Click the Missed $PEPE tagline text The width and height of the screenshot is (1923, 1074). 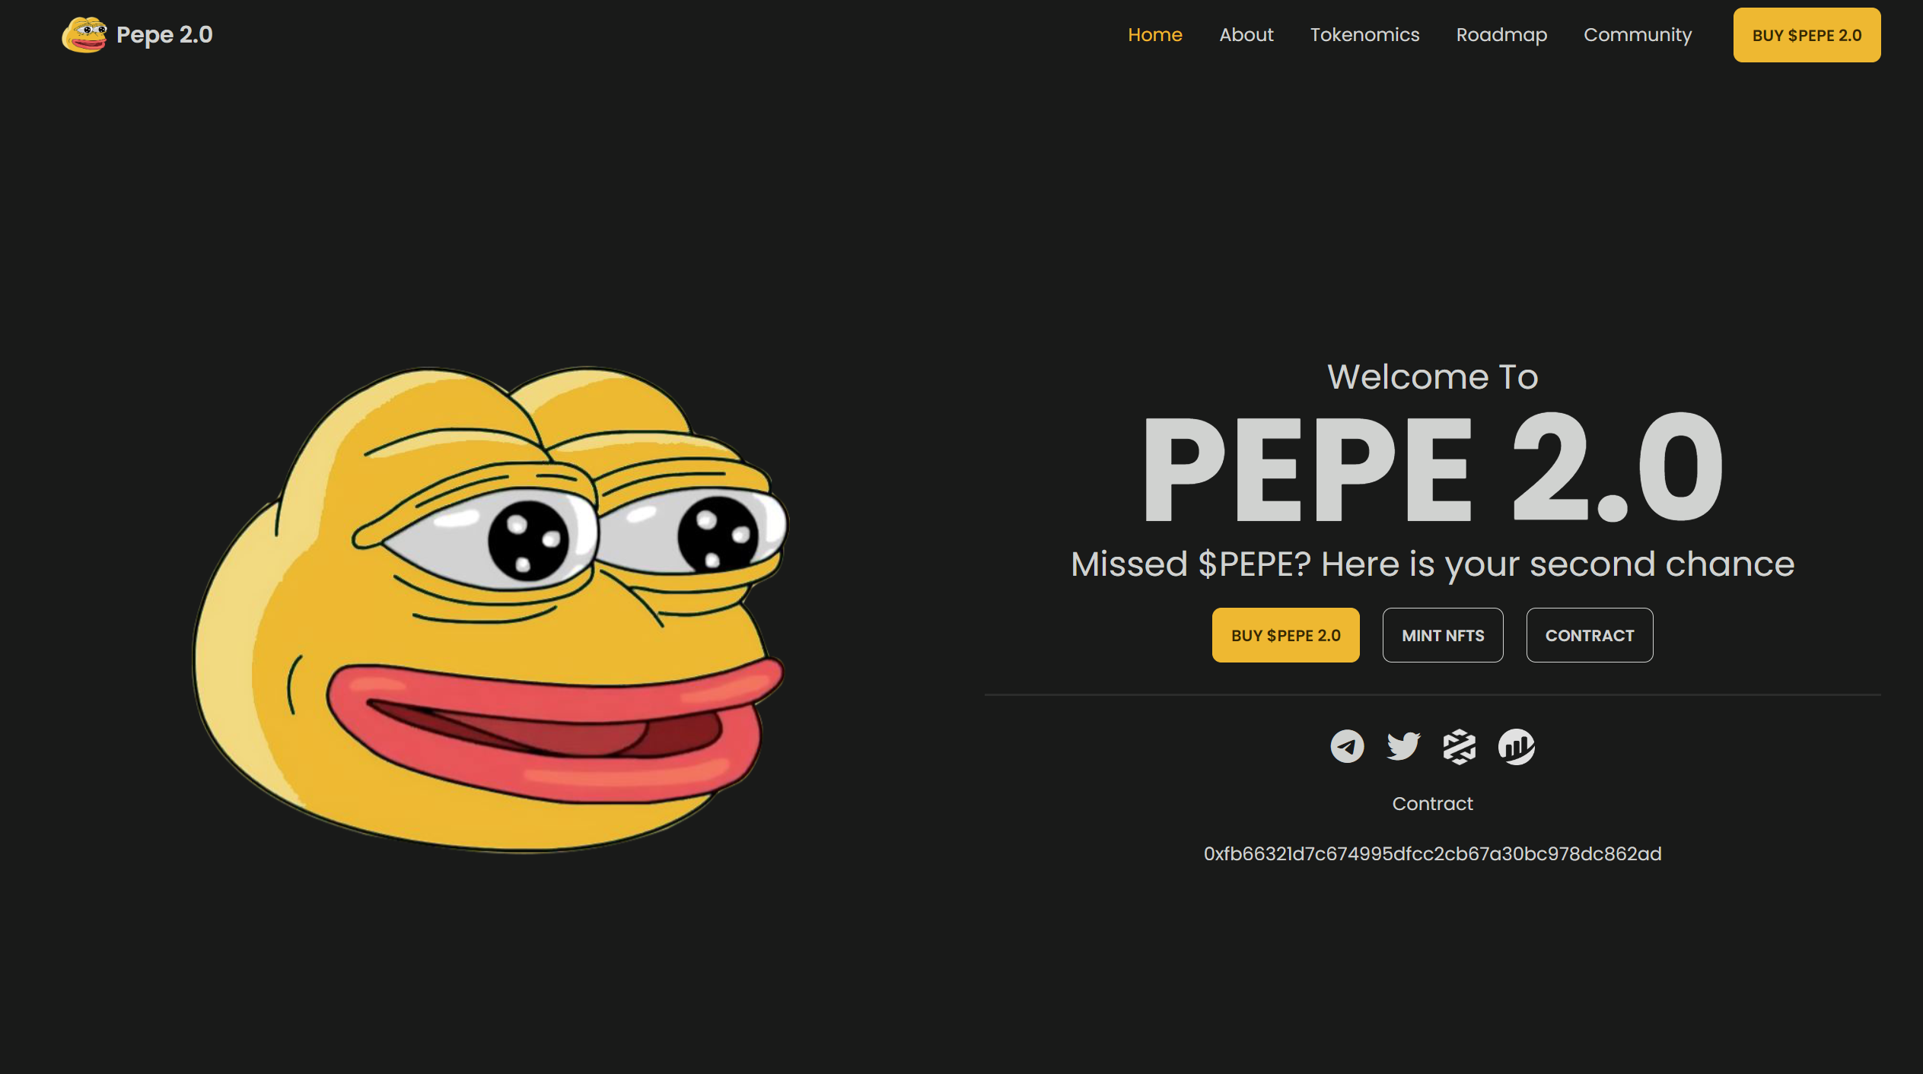pos(1432,564)
